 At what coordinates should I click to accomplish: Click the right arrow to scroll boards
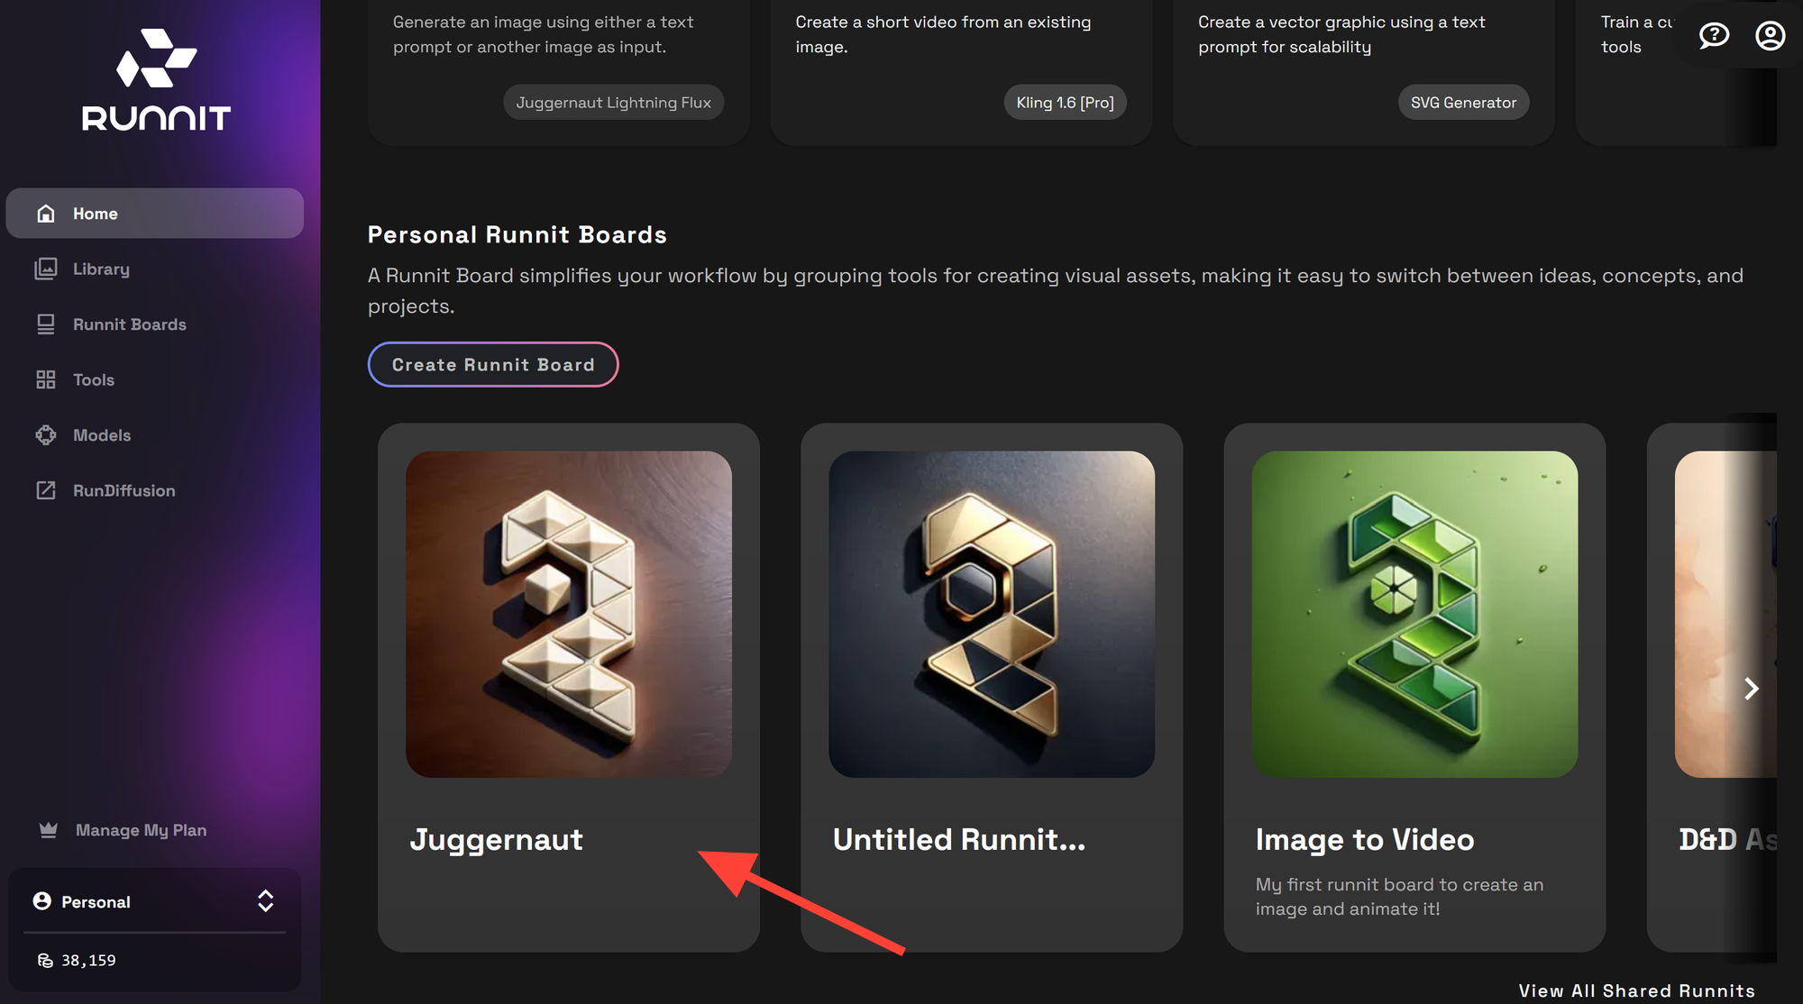1752,688
